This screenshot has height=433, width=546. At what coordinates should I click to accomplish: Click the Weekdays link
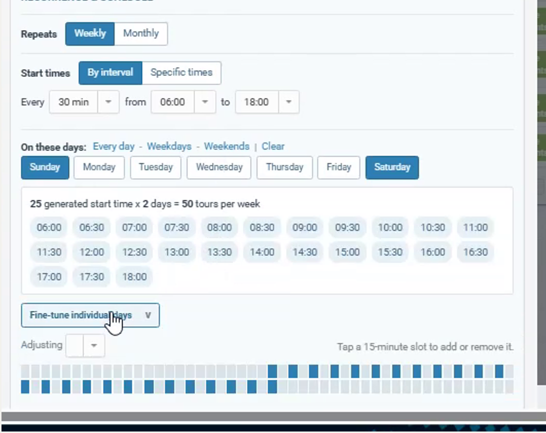169,147
